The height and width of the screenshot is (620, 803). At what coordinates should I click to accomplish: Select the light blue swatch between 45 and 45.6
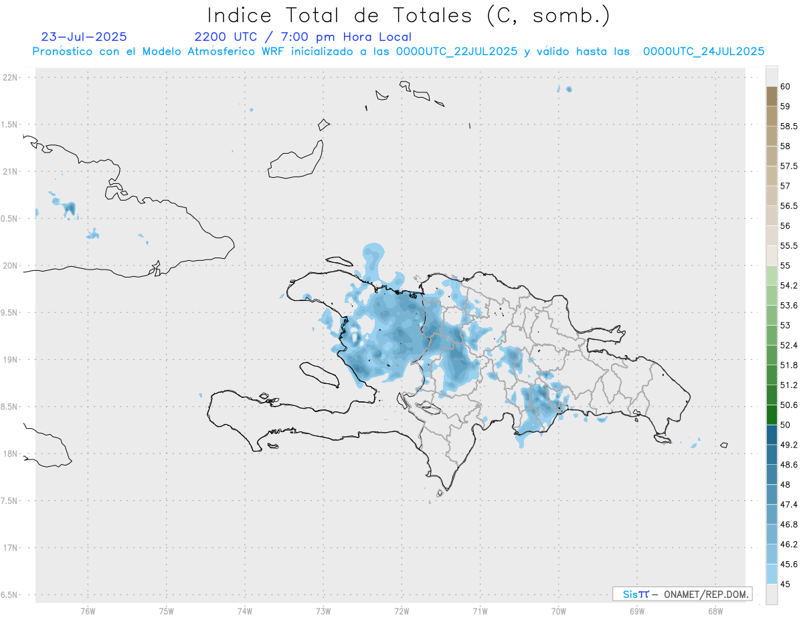coord(772,574)
